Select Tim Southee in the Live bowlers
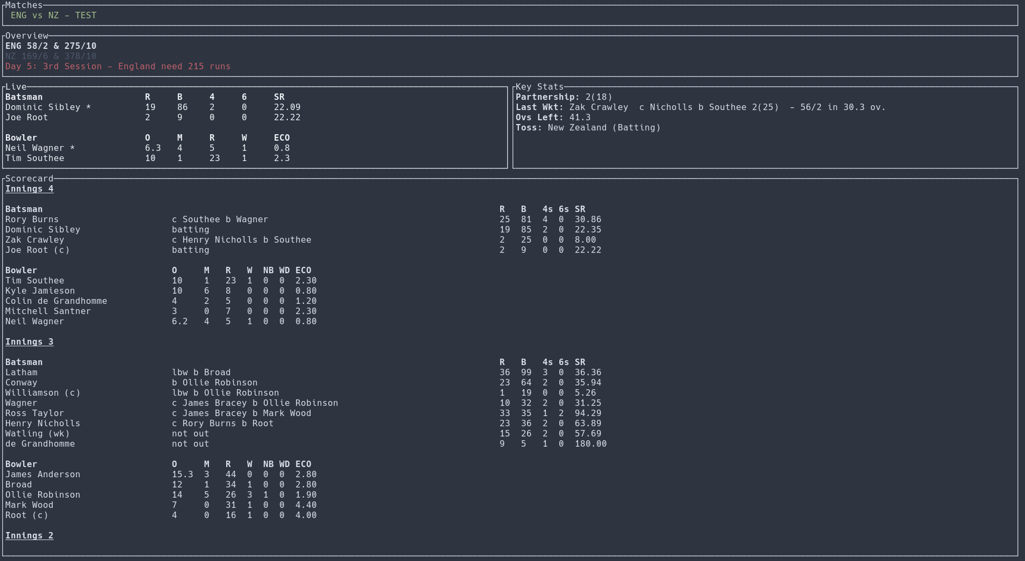This screenshot has width=1025, height=561. click(35, 158)
